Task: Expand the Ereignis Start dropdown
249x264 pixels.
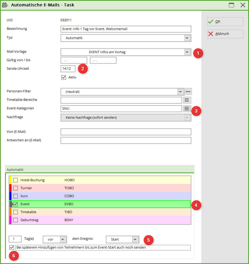Action: [x=136, y=240]
